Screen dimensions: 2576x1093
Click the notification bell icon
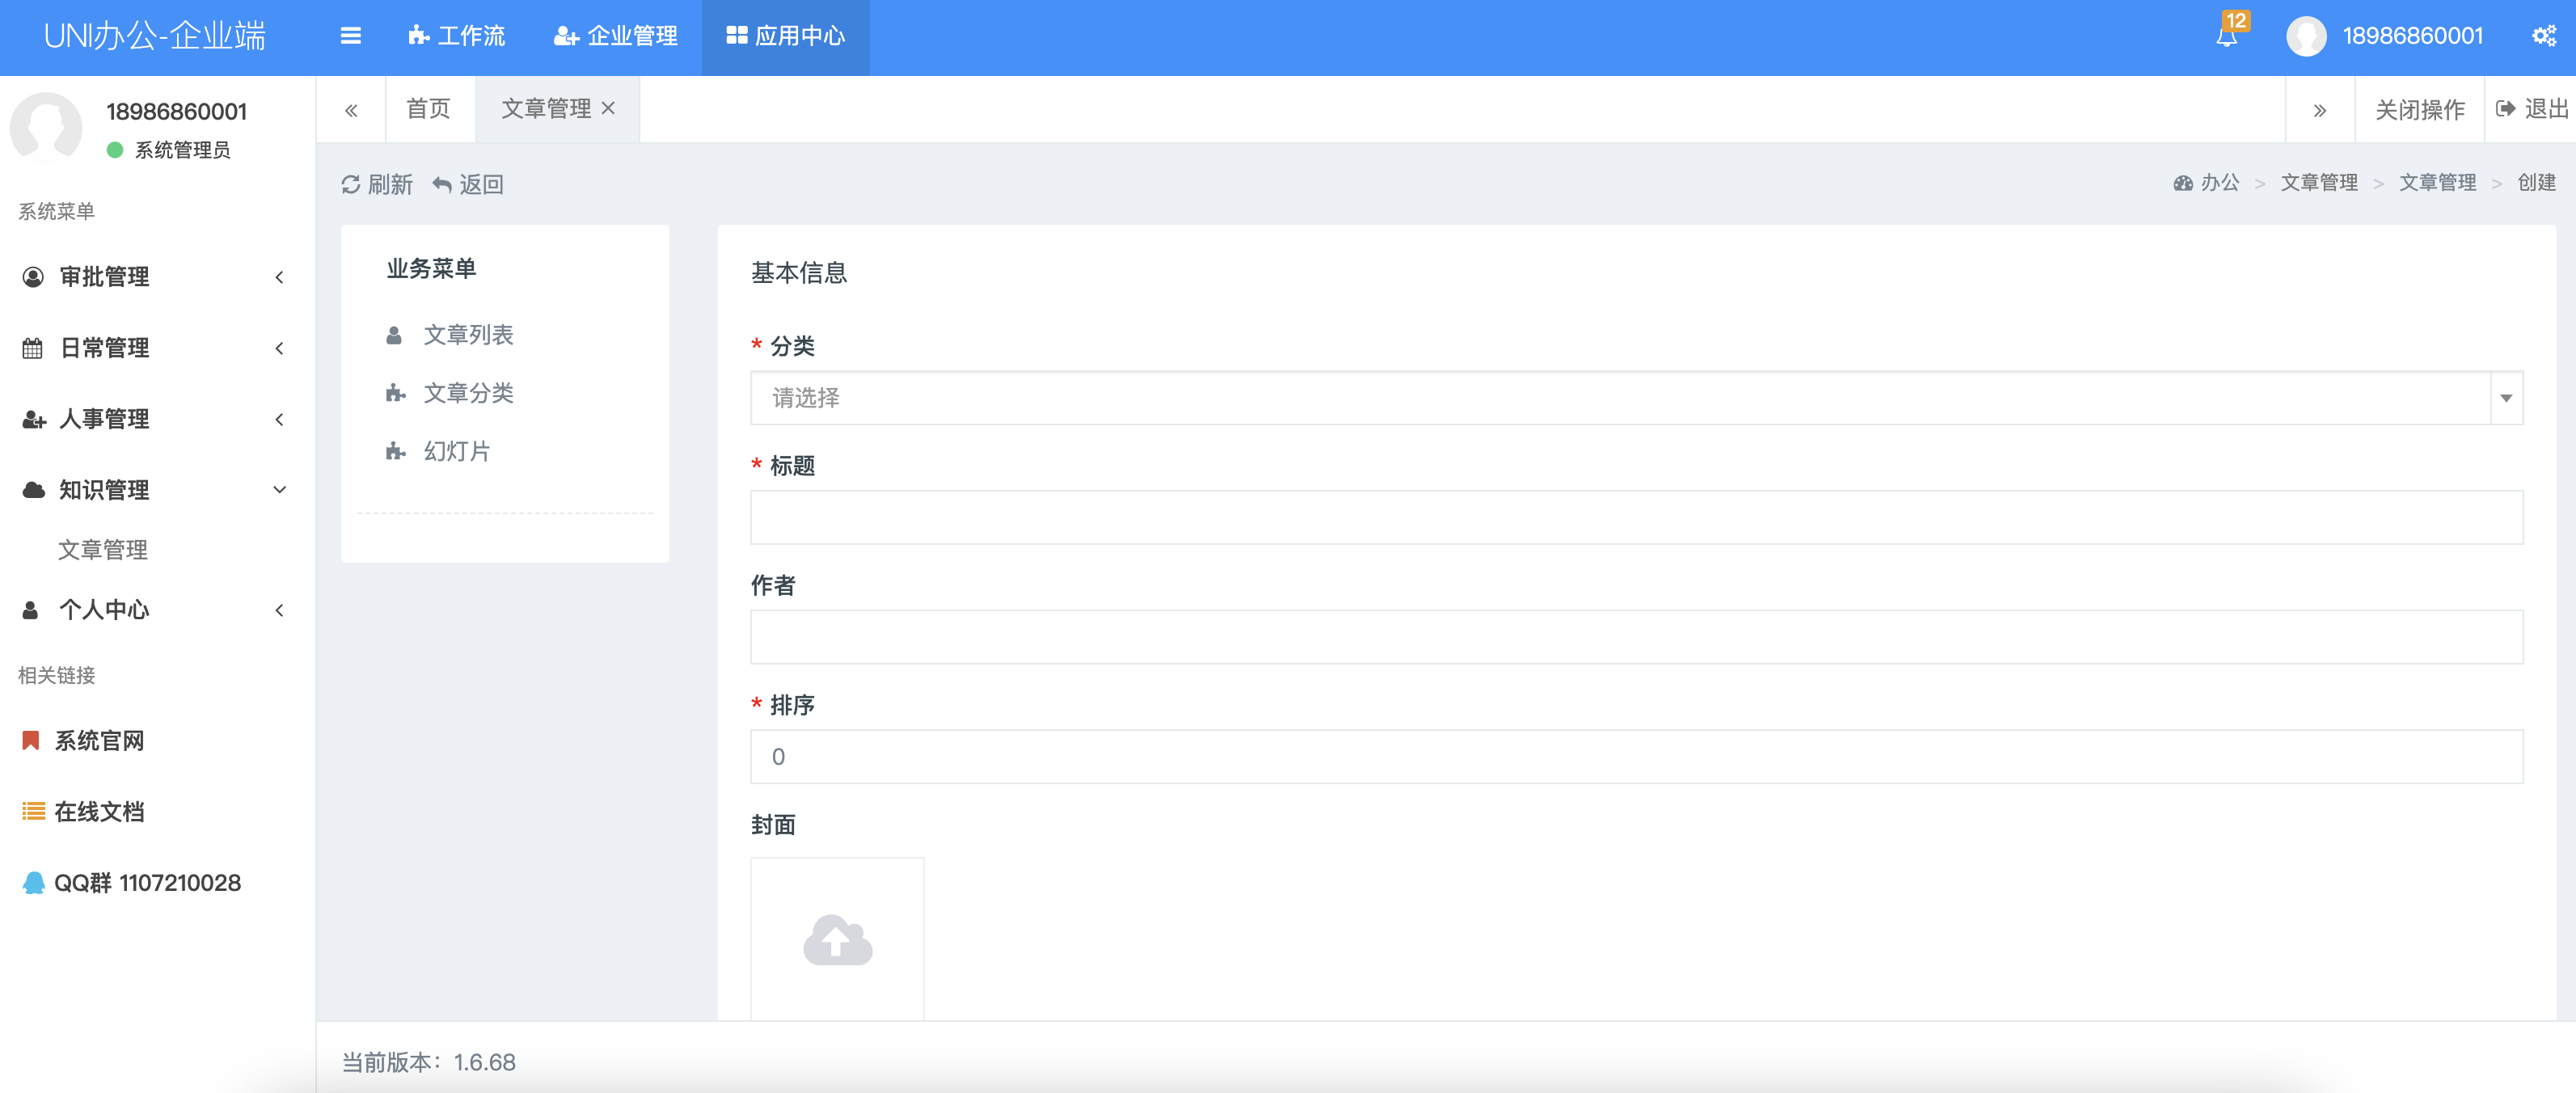click(2226, 37)
